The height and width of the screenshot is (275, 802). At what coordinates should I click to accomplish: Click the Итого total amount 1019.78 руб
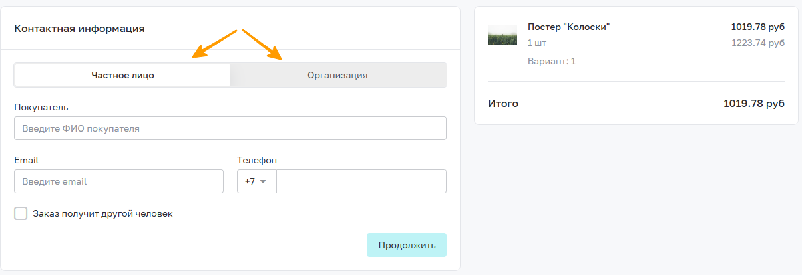pyautogui.click(x=754, y=104)
